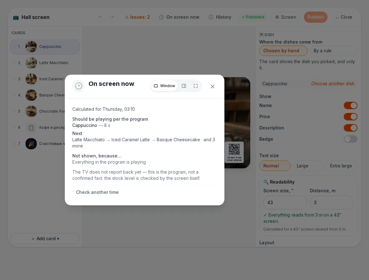The image size is (369, 280).
Task: Click the Distance input field
Action: coord(331,203)
